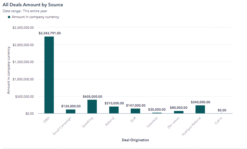Click the $0.00 y-axis tick
The height and width of the screenshot is (149, 247).
29,114
